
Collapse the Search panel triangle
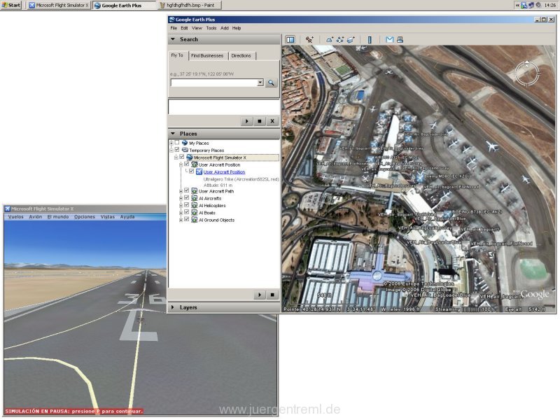click(x=173, y=39)
